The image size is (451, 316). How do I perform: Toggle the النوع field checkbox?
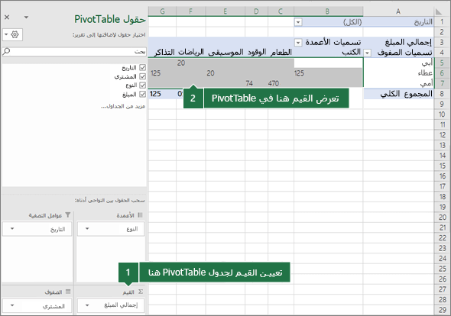pos(142,85)
